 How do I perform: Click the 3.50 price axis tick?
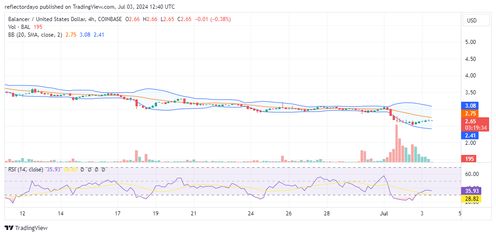(x=471, y=93)
